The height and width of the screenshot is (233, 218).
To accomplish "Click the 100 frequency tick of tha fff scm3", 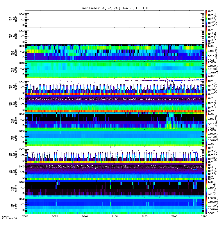I will tap(22, 36).
